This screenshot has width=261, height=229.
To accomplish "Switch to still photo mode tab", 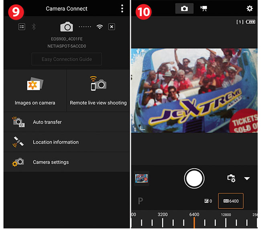I will coord(184,8).
